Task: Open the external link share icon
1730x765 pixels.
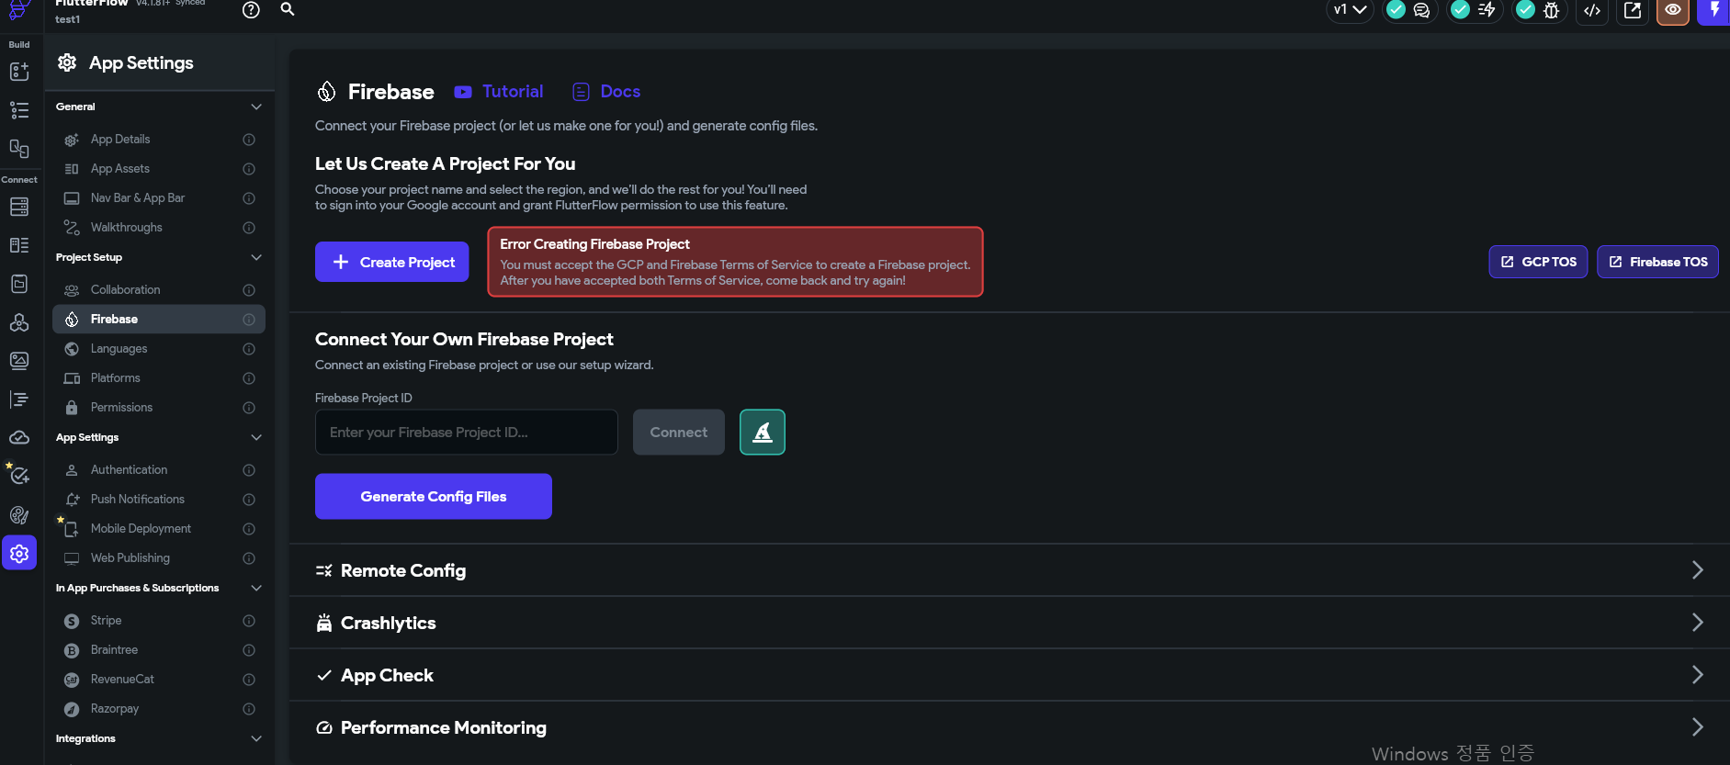Action: (1633, 10)
